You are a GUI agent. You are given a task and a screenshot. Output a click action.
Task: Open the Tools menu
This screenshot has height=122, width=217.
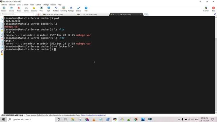click(x=32, y=5)
